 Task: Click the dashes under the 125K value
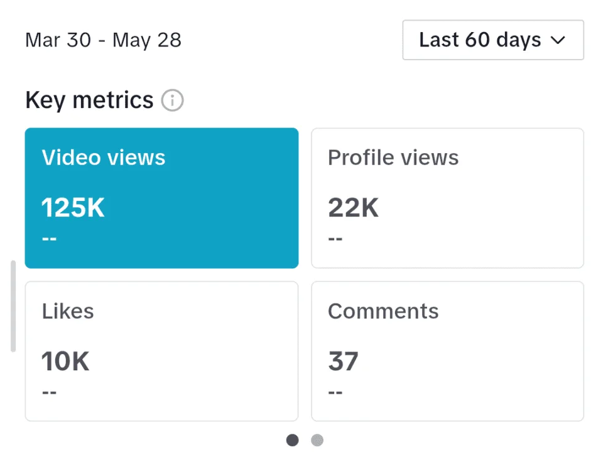(49, 239)
